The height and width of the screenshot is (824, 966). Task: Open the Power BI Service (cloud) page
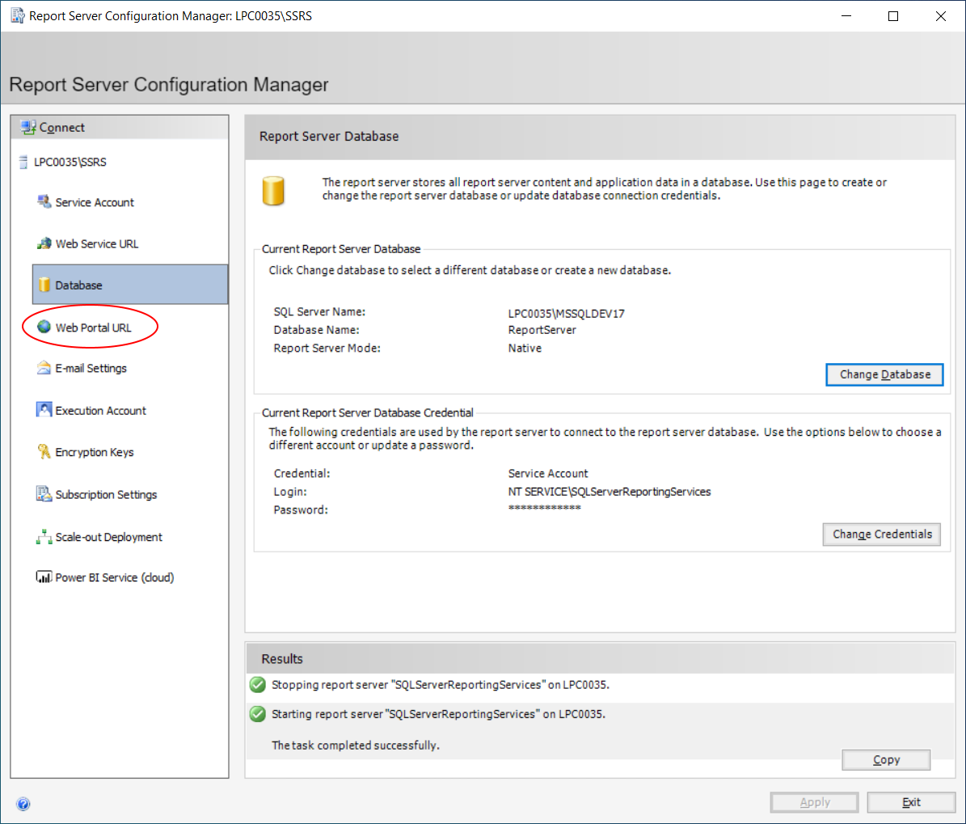(115, 577)
